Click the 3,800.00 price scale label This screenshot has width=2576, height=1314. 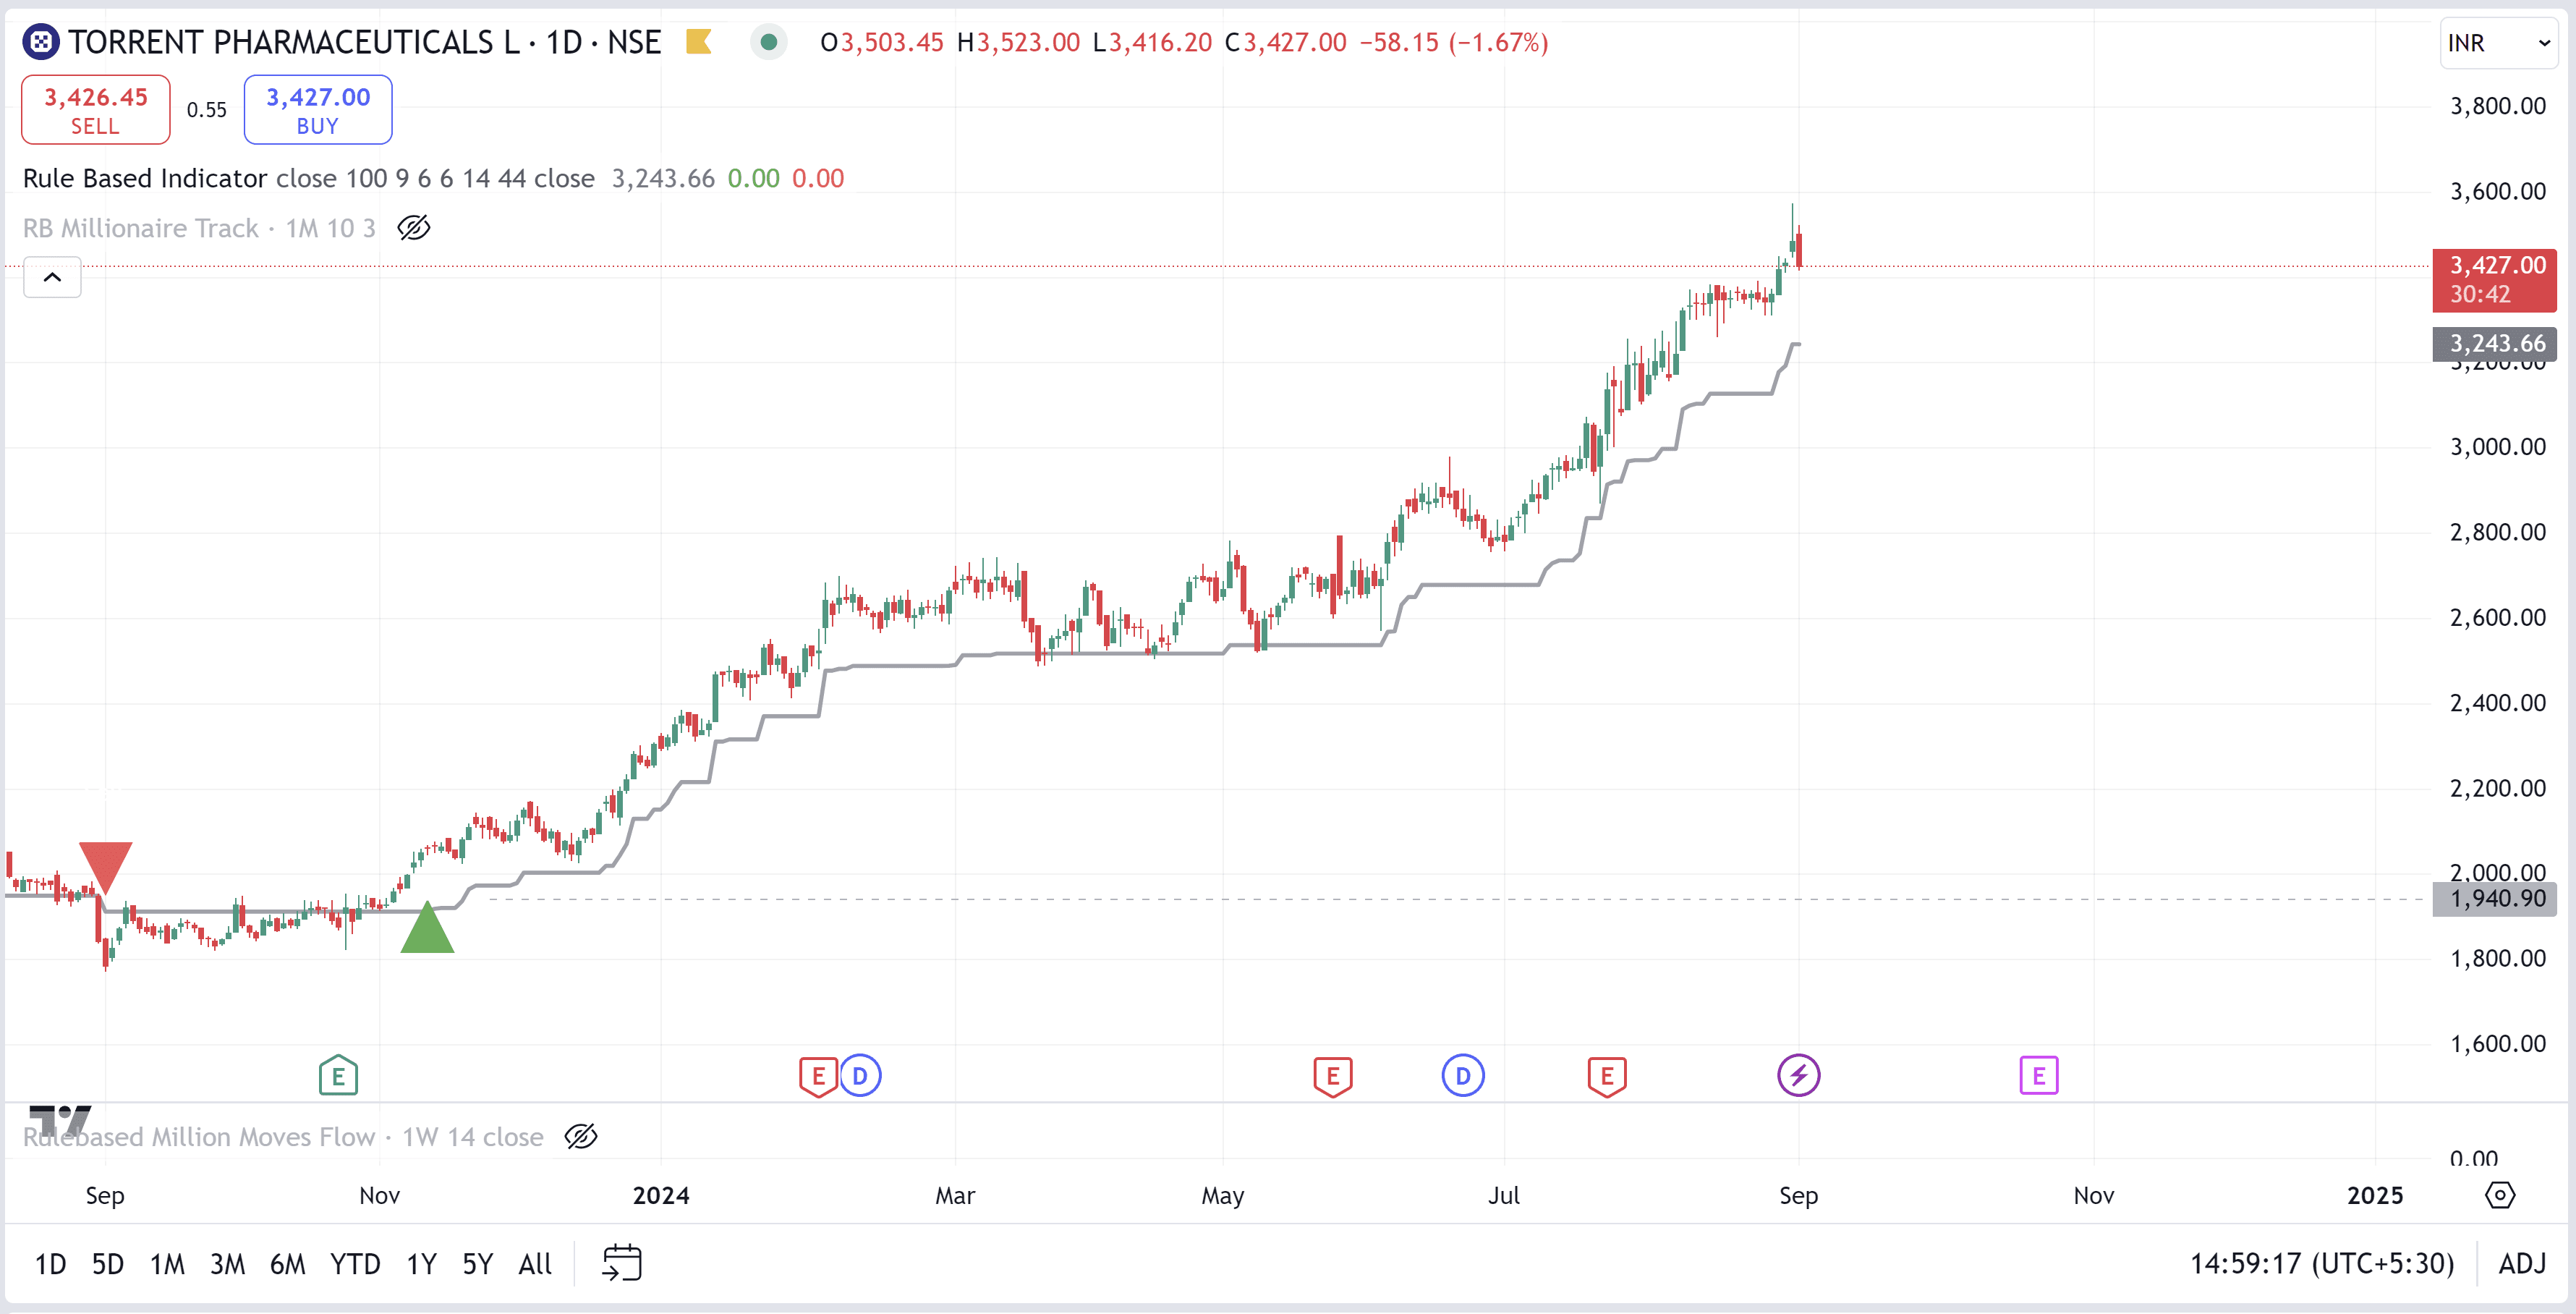pyautogui.click(x=2497, y=106)
